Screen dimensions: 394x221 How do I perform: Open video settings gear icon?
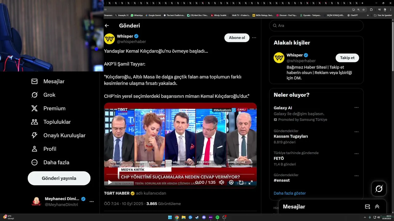pos(231,182)
